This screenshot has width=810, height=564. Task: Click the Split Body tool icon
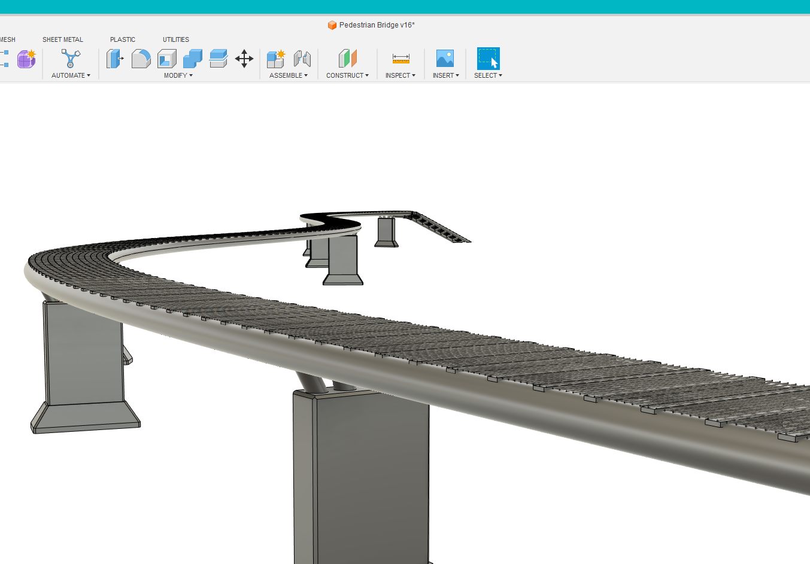tap(218, 59)
